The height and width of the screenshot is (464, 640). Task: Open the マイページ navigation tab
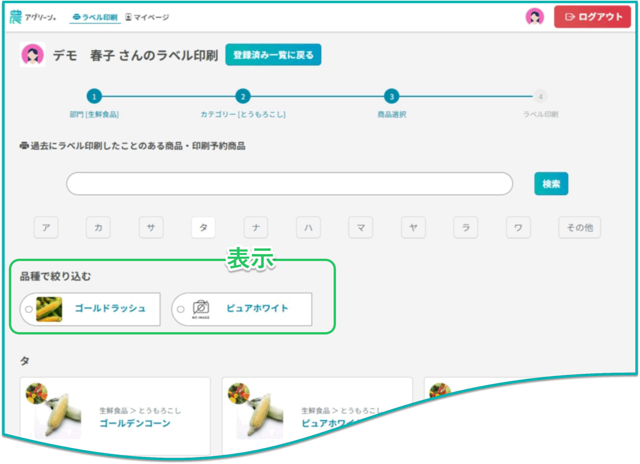tap(147, 17)
